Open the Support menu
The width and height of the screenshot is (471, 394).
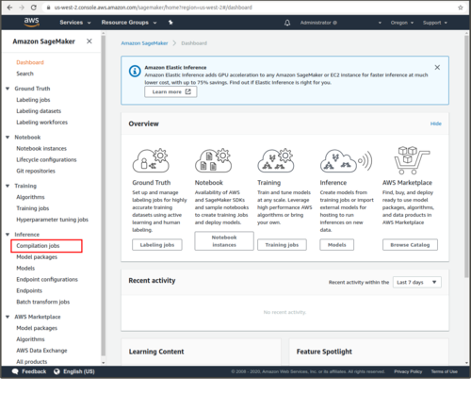point(435,23)
